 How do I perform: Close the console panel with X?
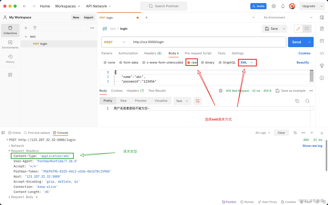click(x=322, y=133)
